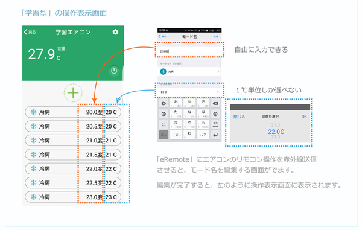The height and width of the screenshot is (230, 362).
Task: Tap the あ key on keyboard
Action: [176, 103]
